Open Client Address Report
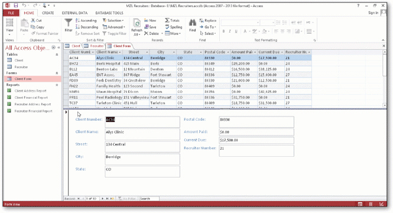393x213 pixels. [30, 91]
